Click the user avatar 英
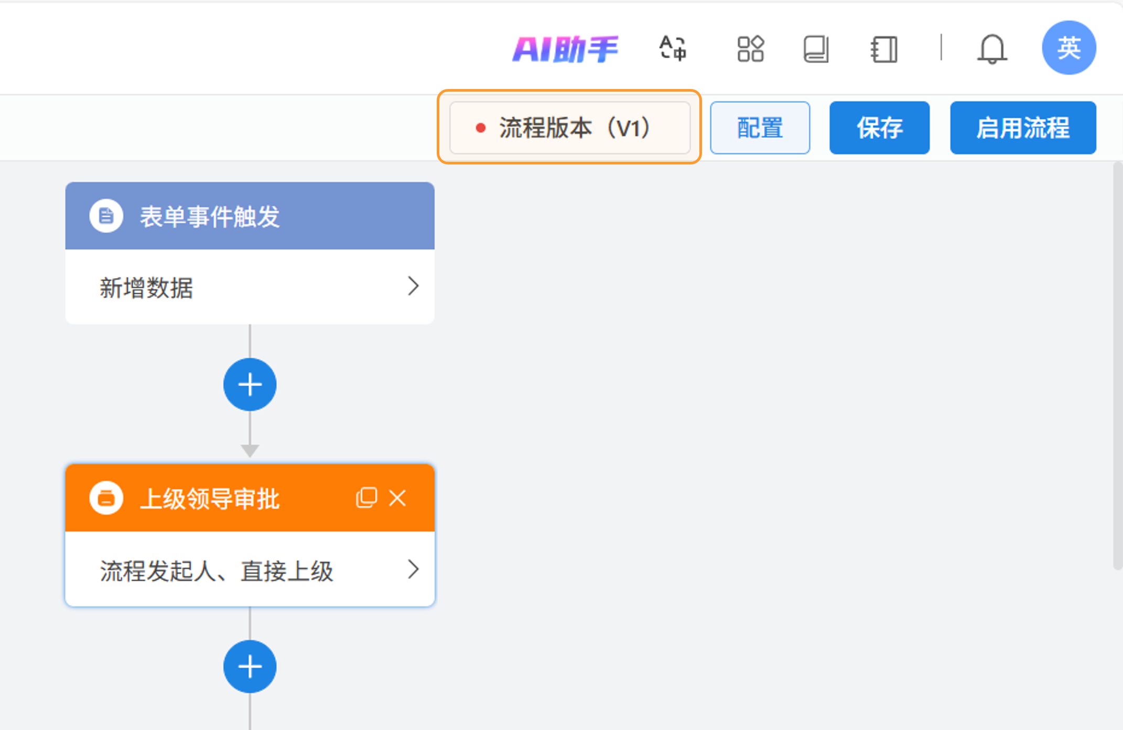Screen dimensions: 1123x730 pos(1068,48)
